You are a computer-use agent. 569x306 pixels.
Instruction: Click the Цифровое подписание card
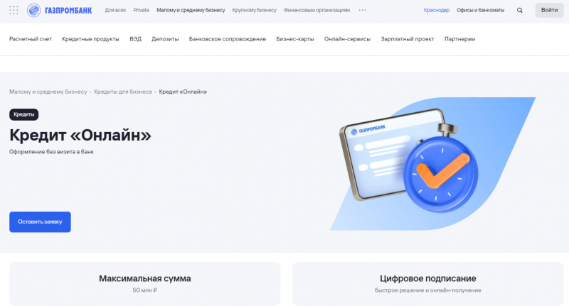click(428, 283)
